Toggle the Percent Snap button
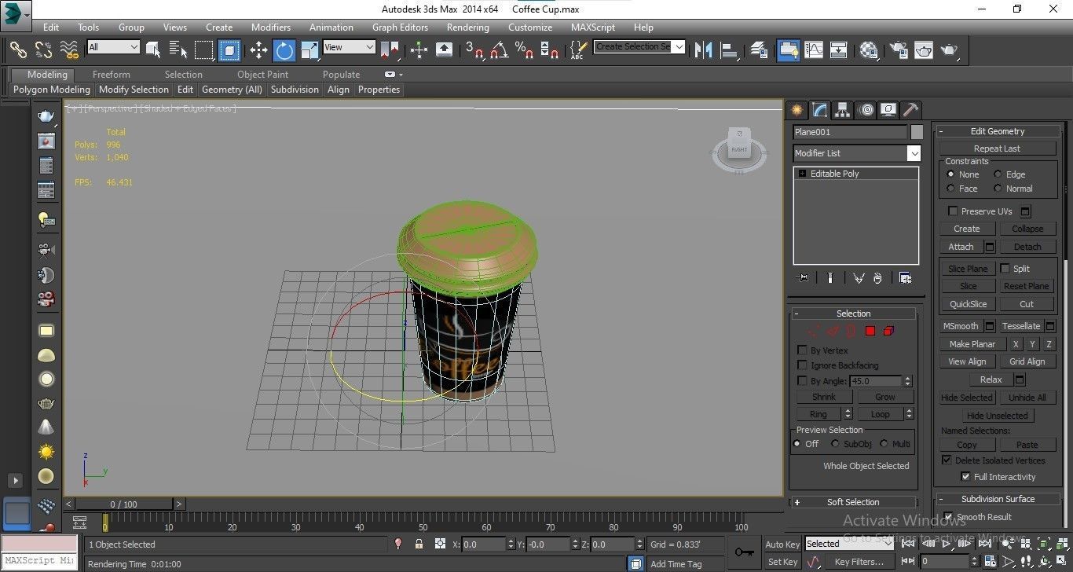 524,50
